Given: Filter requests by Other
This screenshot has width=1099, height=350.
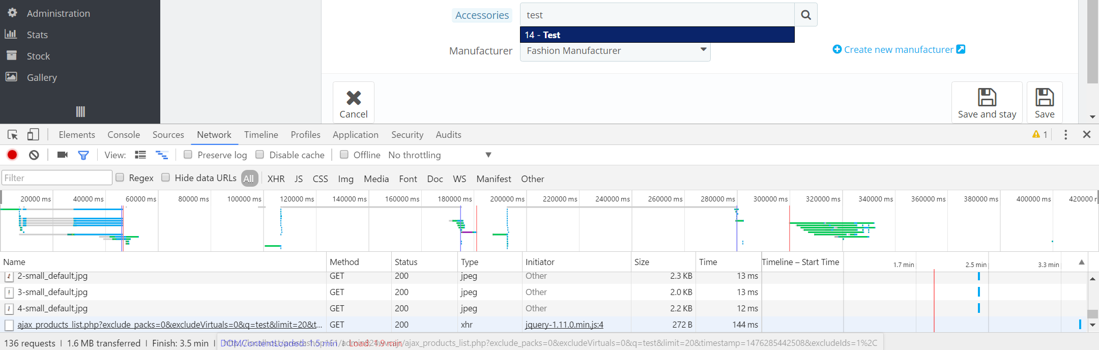Looking at the screenshot, I should tap(532, 179).
